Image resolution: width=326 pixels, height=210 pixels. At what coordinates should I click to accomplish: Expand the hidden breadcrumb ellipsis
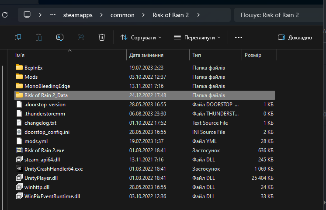point(53,15)
